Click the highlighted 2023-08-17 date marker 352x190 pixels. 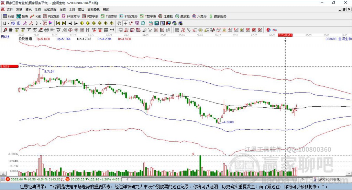pyautogui.click(x=285, y=35)
